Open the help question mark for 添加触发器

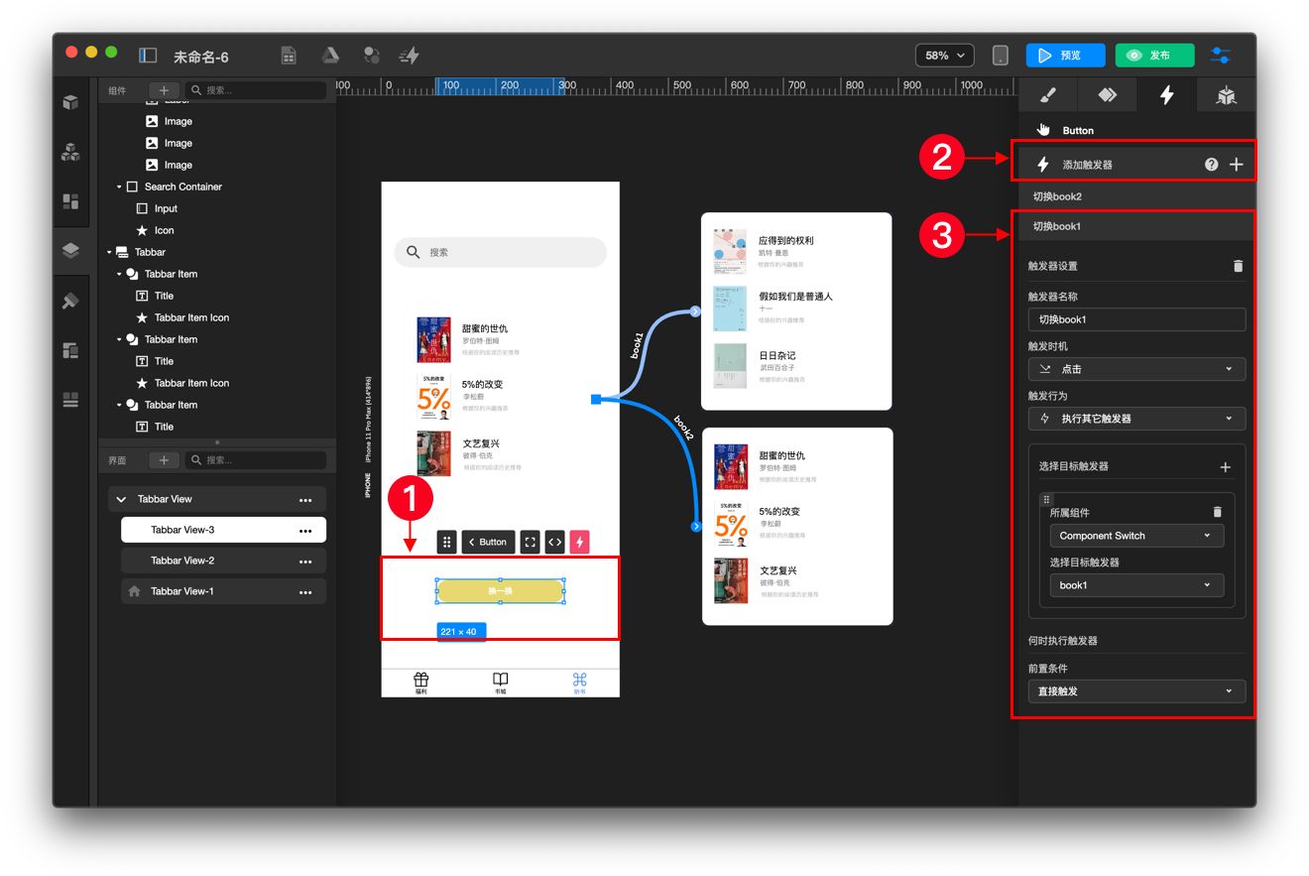(1211, 165)
